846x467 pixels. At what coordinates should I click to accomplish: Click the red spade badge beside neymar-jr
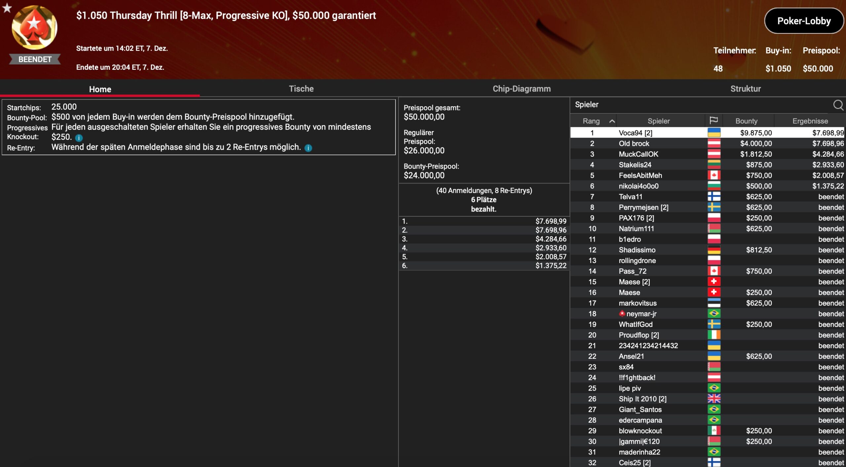point(622,314)
